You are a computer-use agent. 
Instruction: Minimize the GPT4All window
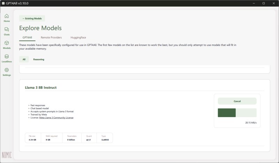click(x=254, y=3)
